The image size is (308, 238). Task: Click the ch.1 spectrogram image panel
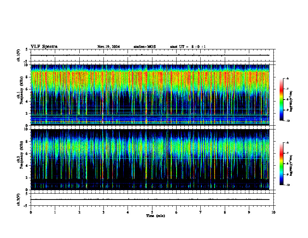(x=150, y=94)
